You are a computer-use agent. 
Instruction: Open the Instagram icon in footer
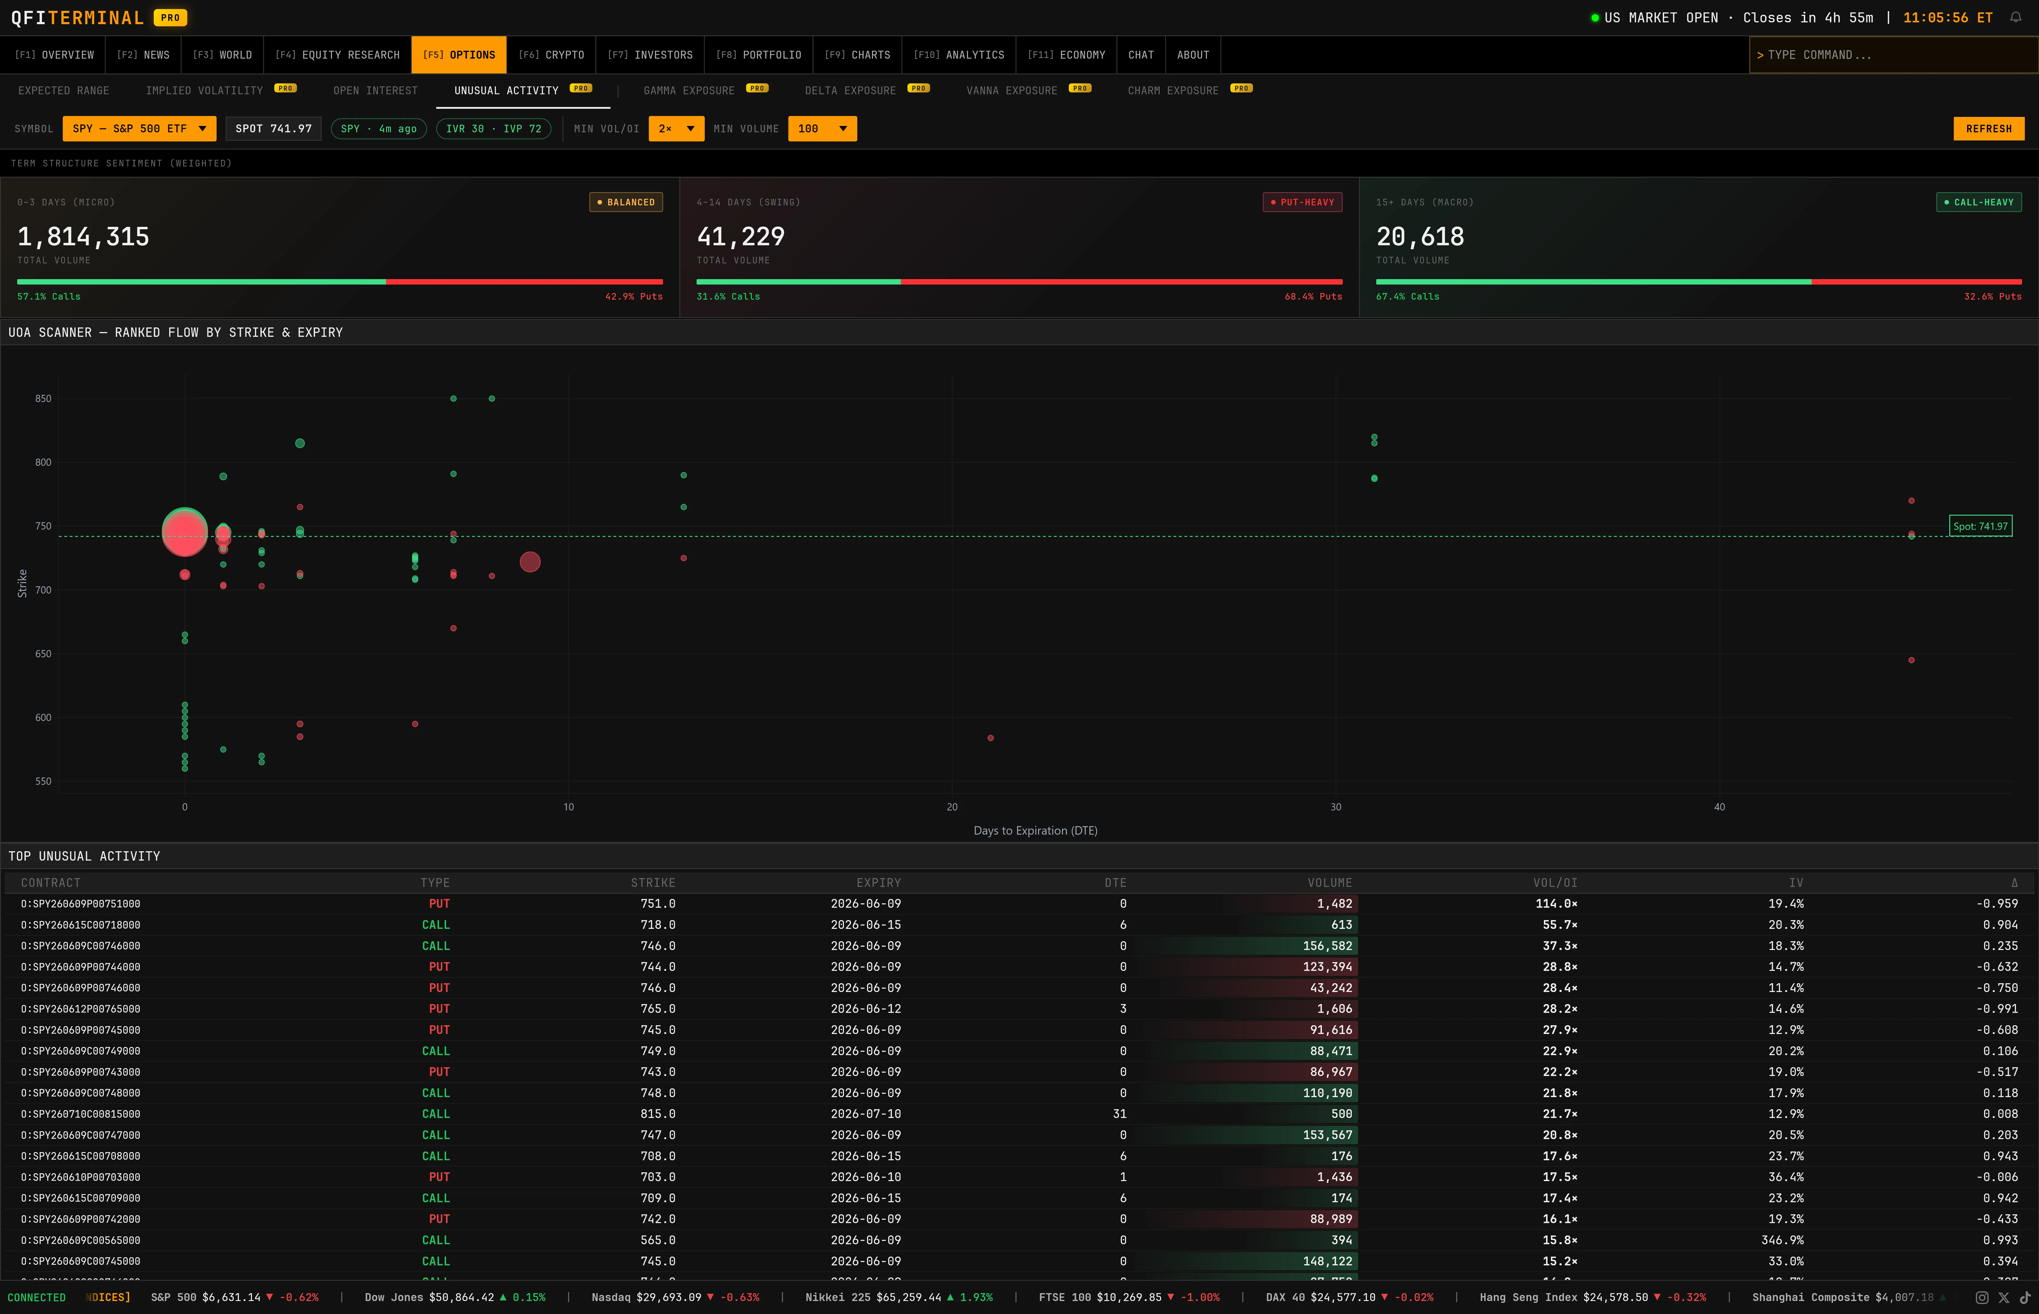click(1982, 1297)
